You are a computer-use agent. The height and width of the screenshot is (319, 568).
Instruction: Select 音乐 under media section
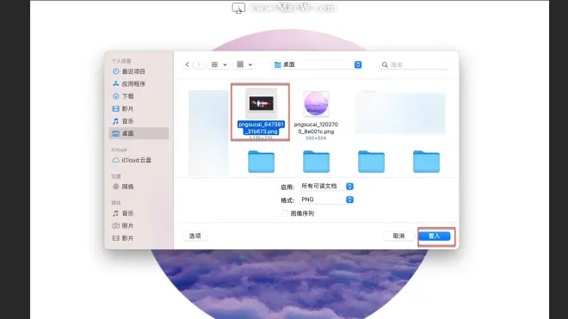click(139, 213)
